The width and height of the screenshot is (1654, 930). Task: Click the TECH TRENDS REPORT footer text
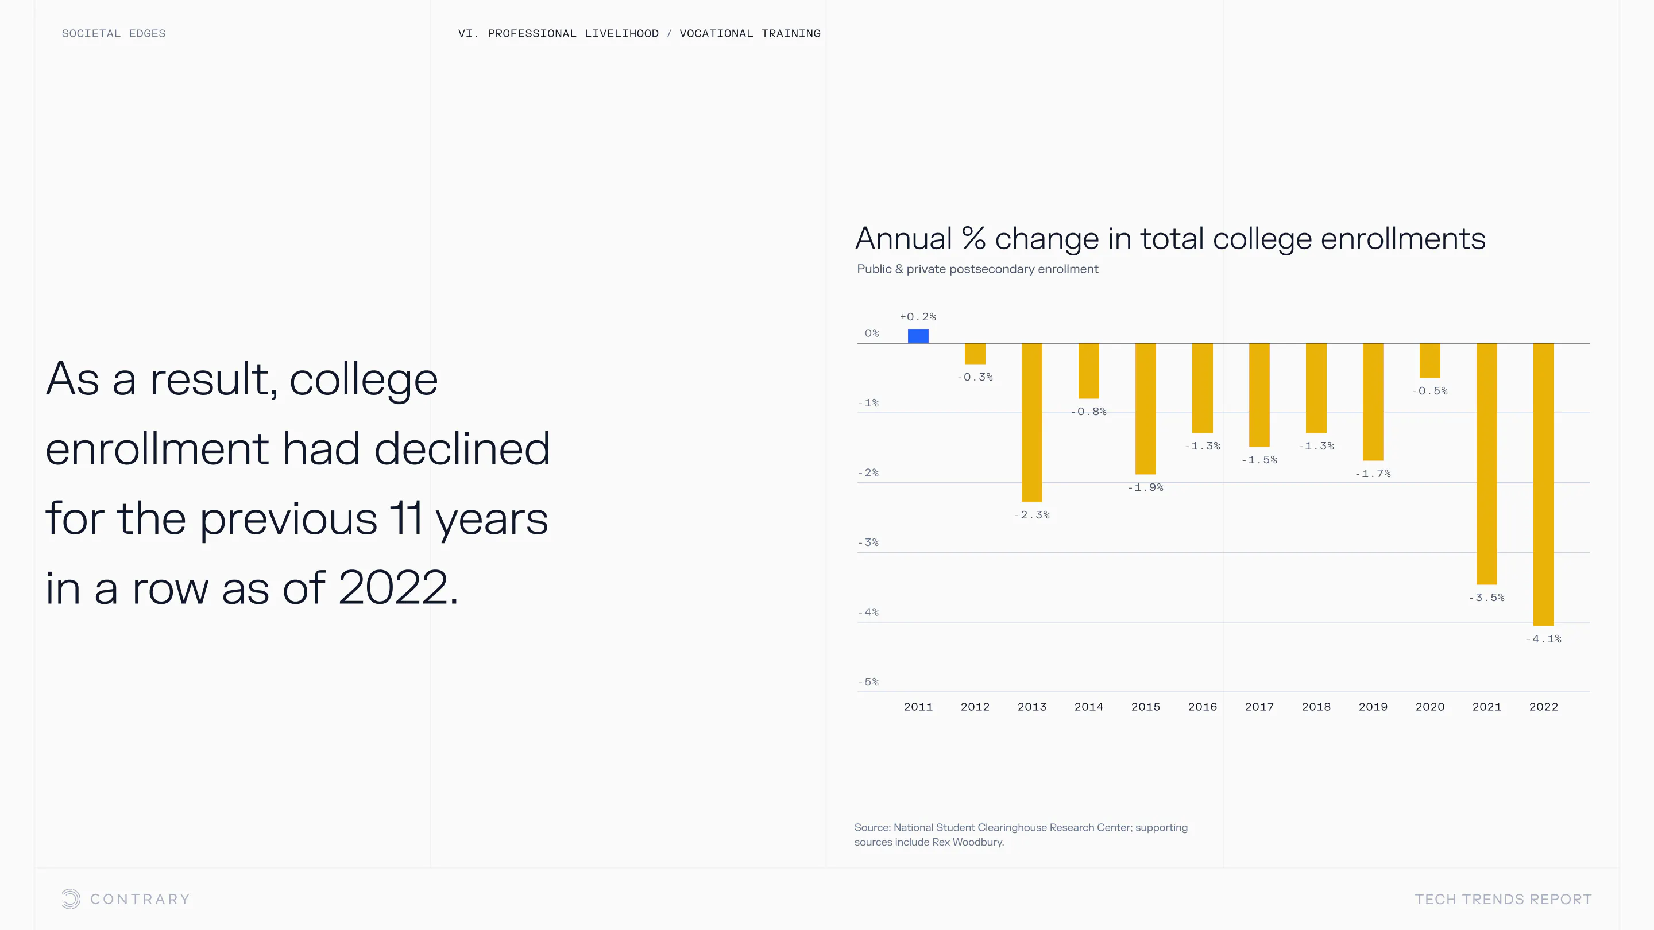coord(1502,899)
